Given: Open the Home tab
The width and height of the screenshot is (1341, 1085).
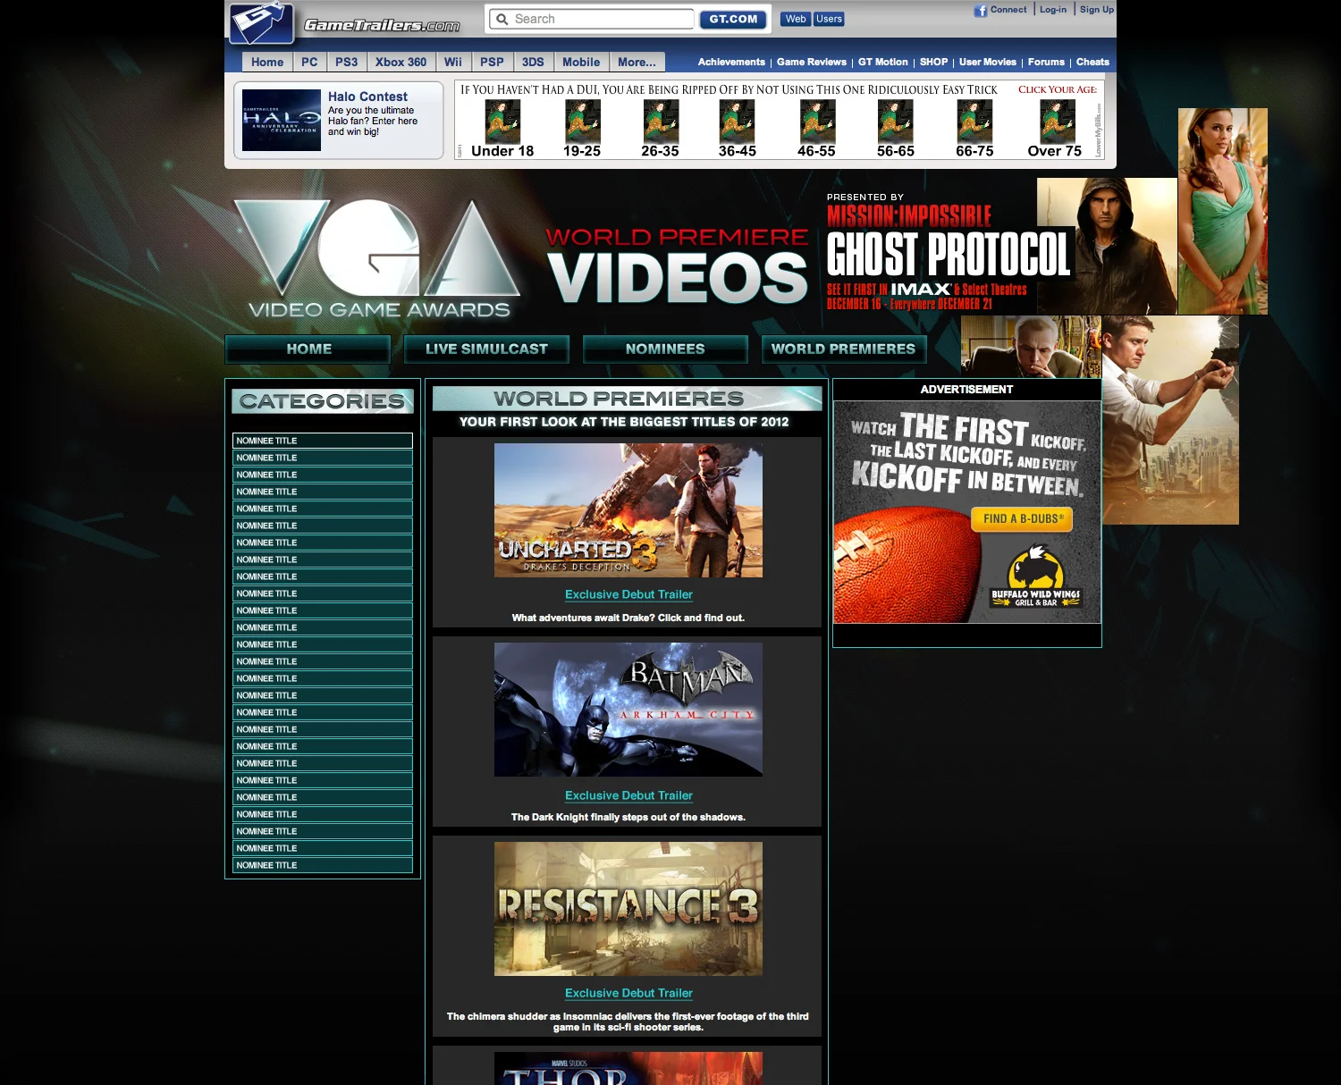Looking at the screenshot, I should click(267, 62).
